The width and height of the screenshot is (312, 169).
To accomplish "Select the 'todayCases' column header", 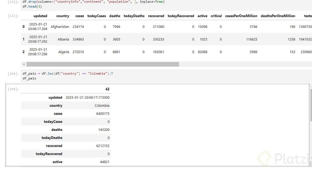I will (96, 16).
